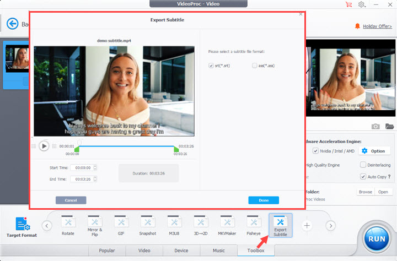Click the Browse button
397x261 pixels.
[366, 192]
